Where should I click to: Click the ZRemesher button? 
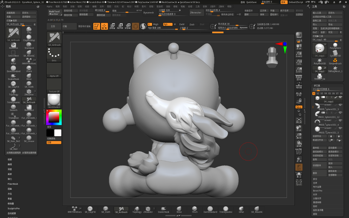[x=196, y=13]
